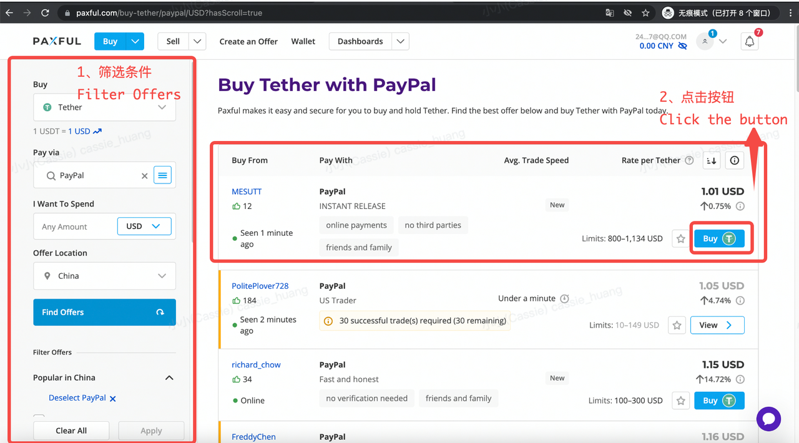The height and width of the screenshot is (443, 799).
Task: Click thumbs-up feedback icon for richard_chow
Action: [236, 379]
